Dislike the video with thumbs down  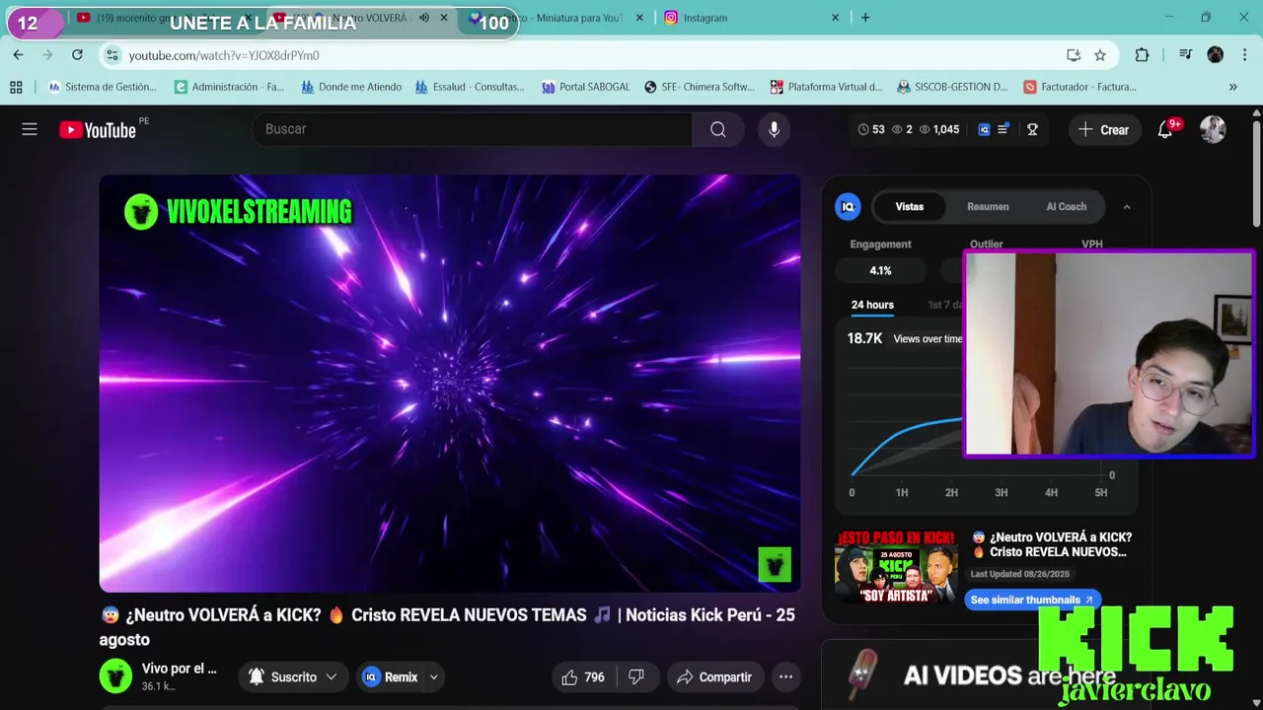[x=636, y=677]
